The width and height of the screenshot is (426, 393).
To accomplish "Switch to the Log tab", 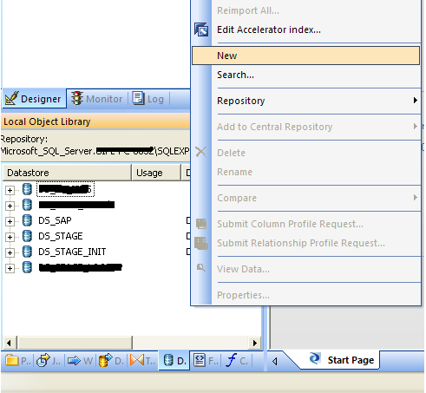I will (x=148, y=99).
